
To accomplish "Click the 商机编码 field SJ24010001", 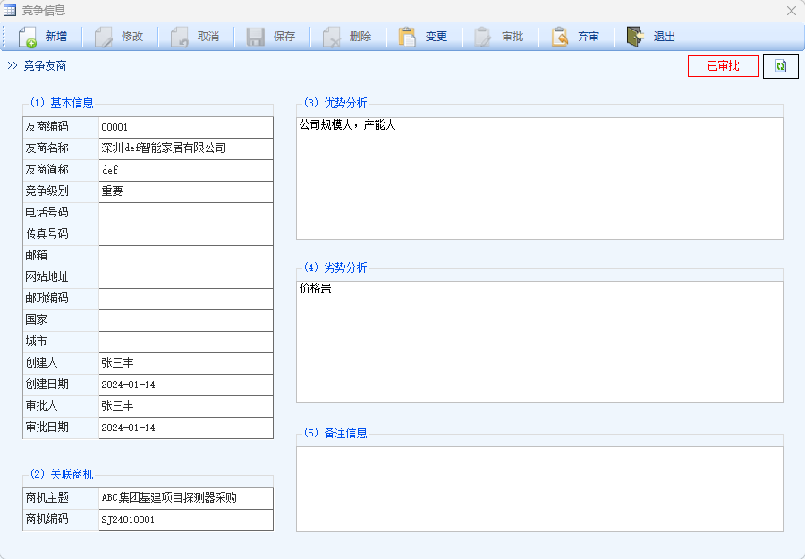I will click(x=186, y=520).
